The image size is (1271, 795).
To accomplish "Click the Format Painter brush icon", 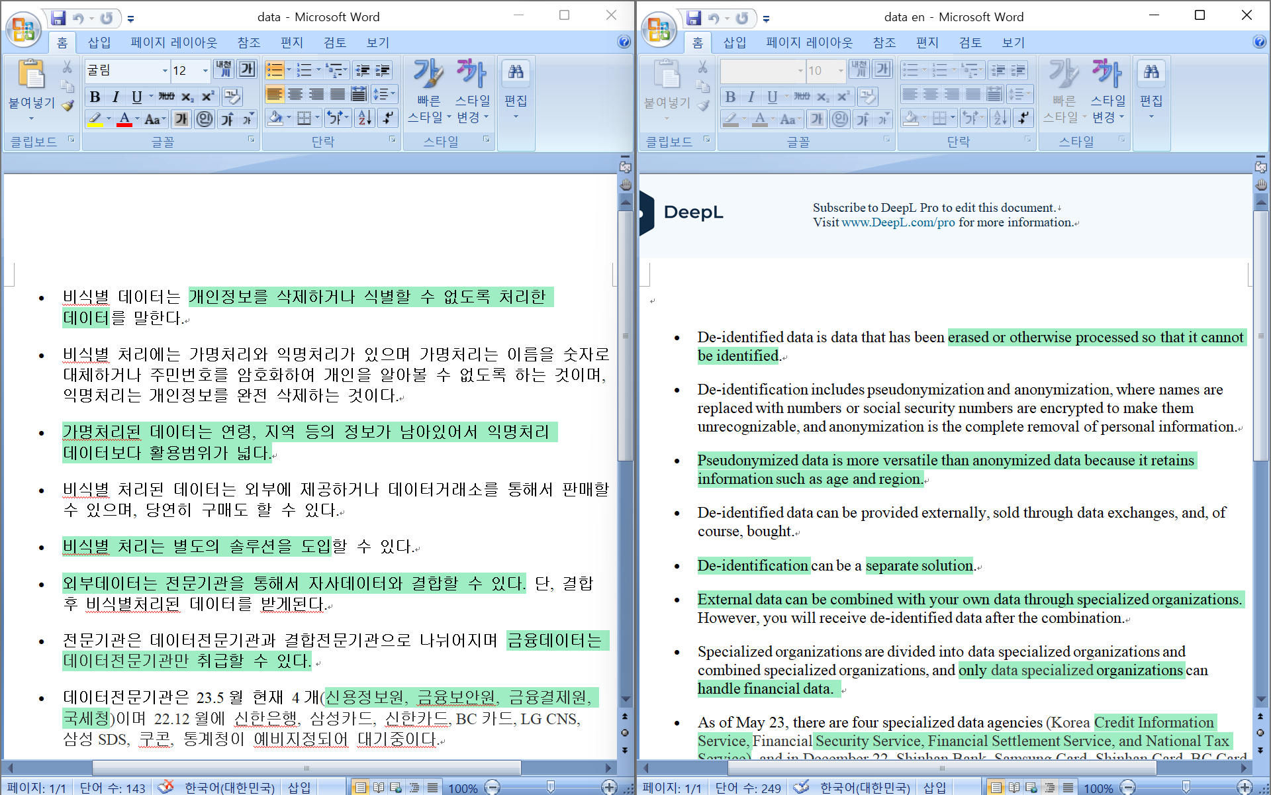I will (x=68, y=105).
